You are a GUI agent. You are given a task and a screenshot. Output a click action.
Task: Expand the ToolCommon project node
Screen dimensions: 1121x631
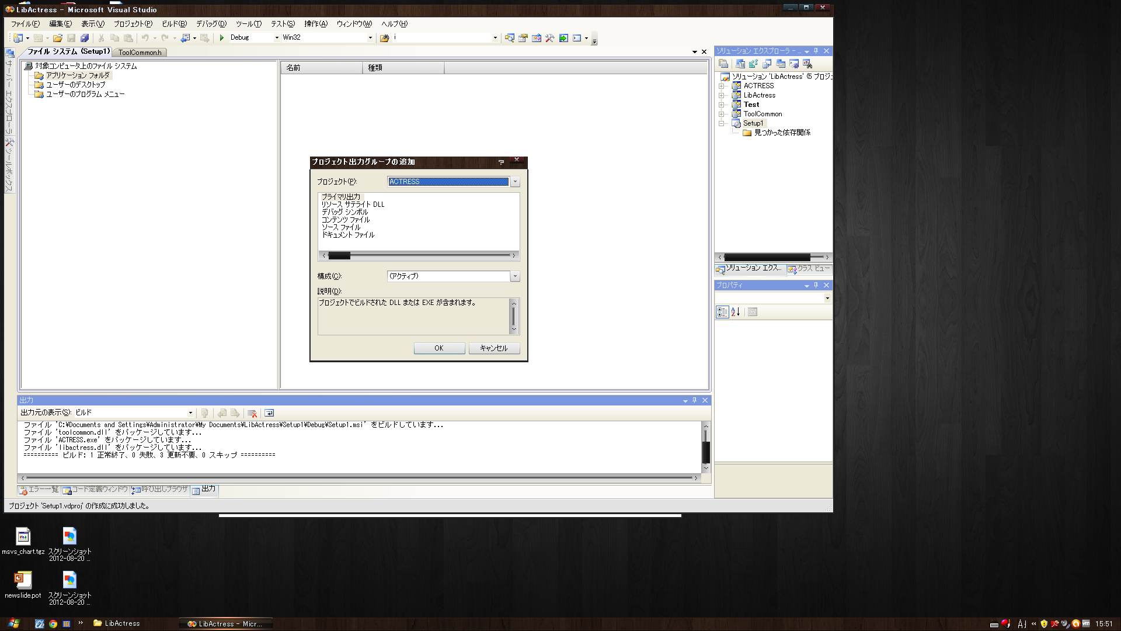pos(722,114)
